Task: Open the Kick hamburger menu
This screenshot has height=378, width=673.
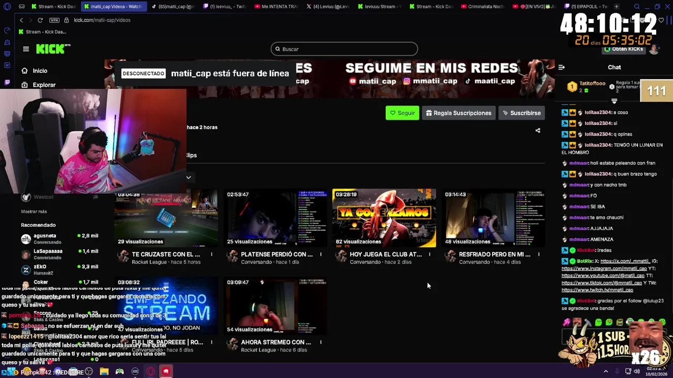Action: pos(26,49)
